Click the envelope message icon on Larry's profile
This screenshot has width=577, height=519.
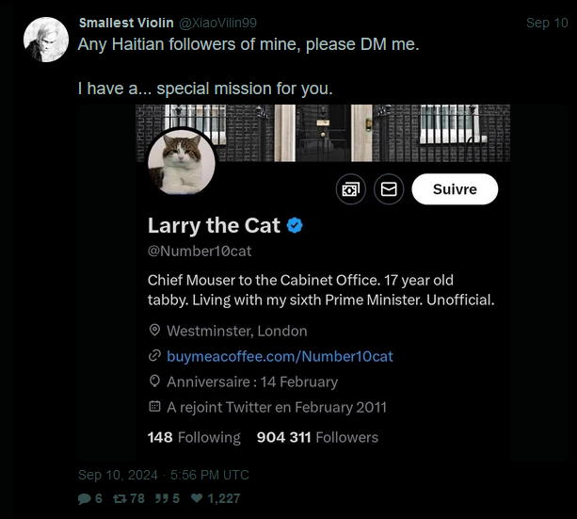pos(389,189)
